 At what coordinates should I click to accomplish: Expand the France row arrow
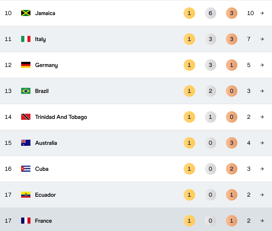click(262, 221)
